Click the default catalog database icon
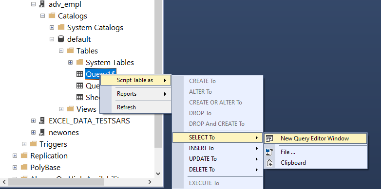The image size is (381, 189). 61,39
